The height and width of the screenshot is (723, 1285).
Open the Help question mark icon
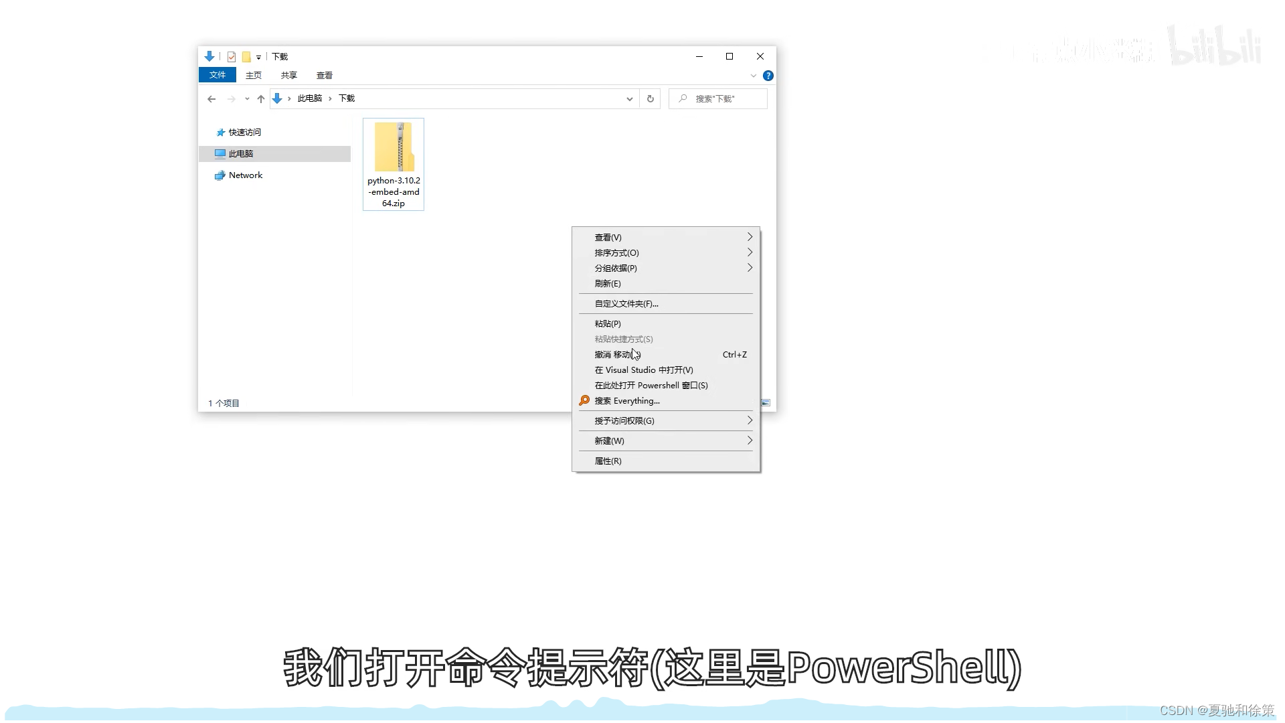coord(768,76)
